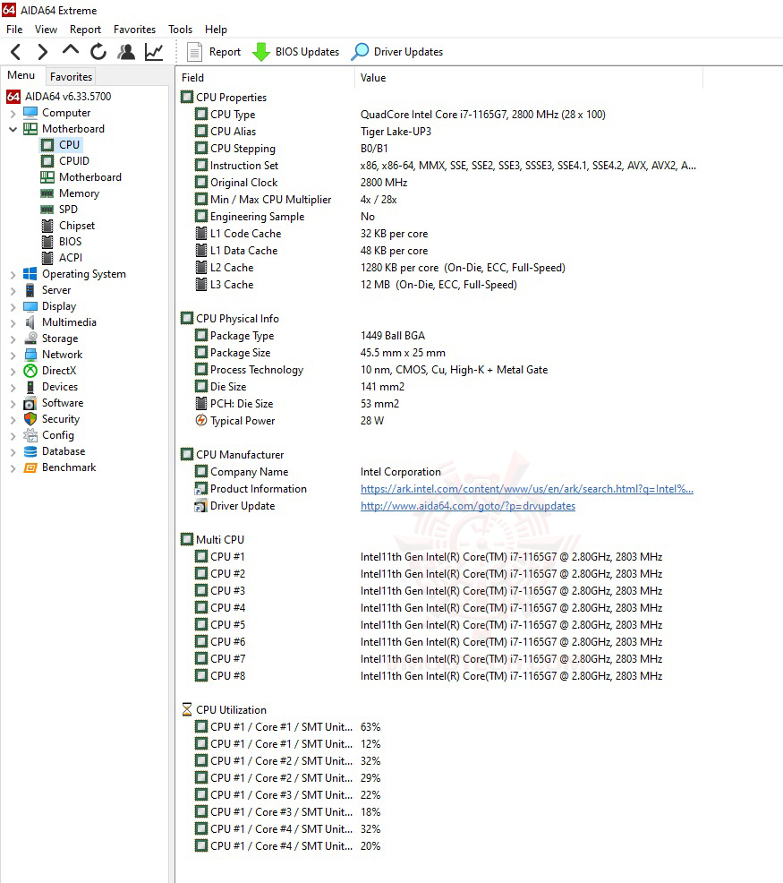Select the L3 Cache row

[x=439, y=285]
